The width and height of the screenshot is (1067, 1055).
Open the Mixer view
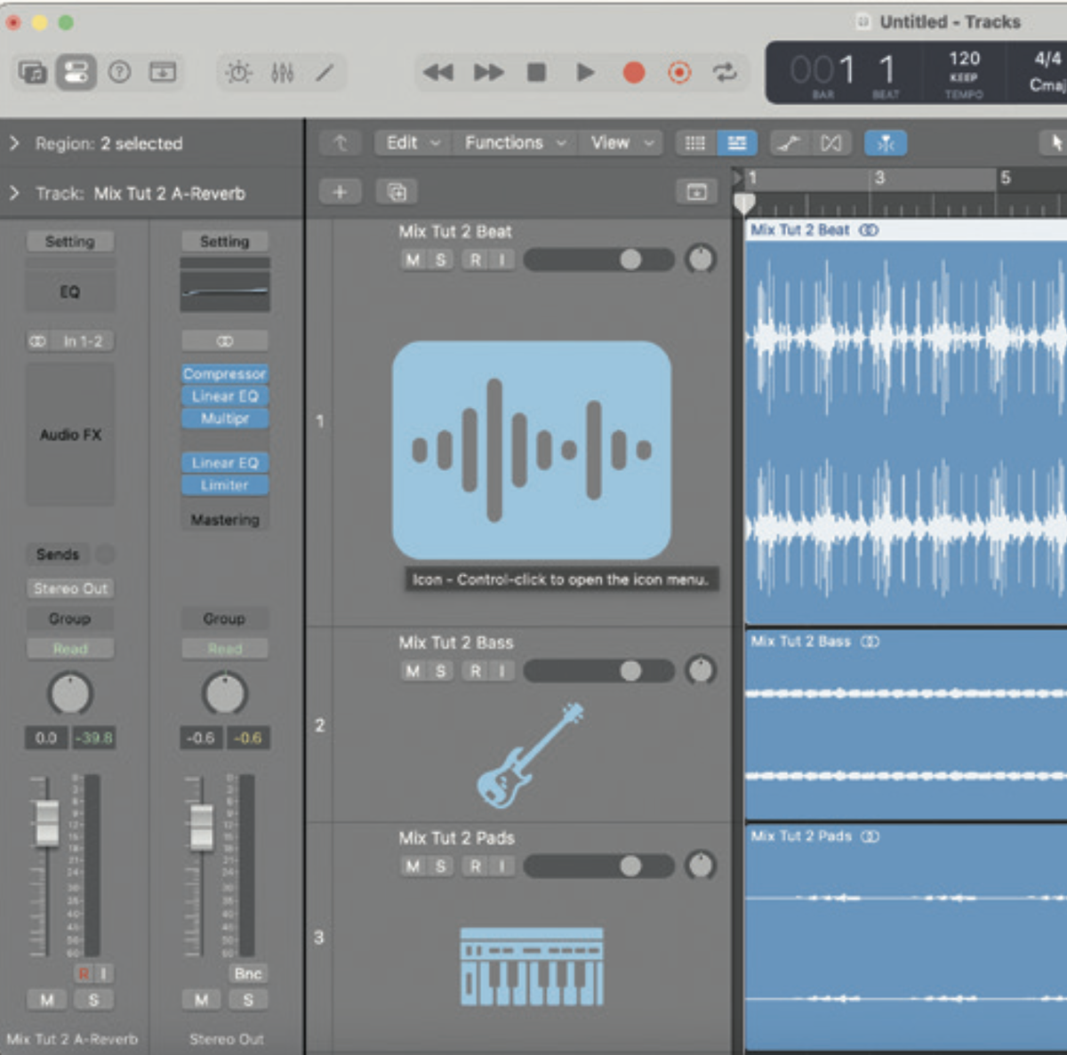pyautogui.click(x=283, y=72)
